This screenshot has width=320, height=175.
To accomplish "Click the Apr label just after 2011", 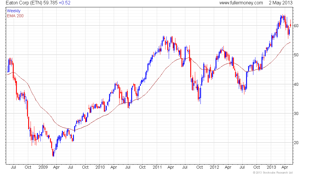I will [x=170, y=167].
